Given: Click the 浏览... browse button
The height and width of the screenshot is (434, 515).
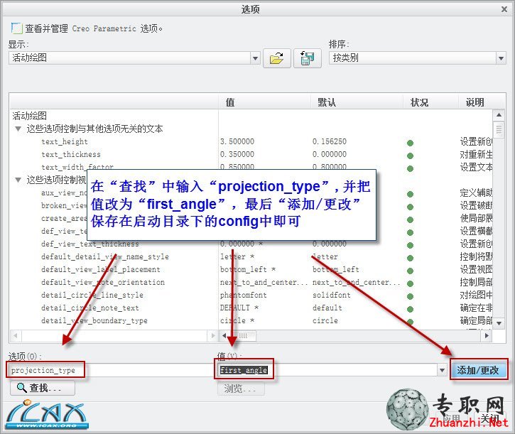Looking at the screenshot, I should click(x=241, y=389).
